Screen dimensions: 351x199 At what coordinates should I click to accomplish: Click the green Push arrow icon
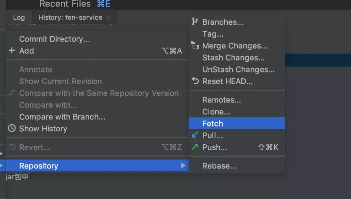pyautogui.click(x=195, y=147)
